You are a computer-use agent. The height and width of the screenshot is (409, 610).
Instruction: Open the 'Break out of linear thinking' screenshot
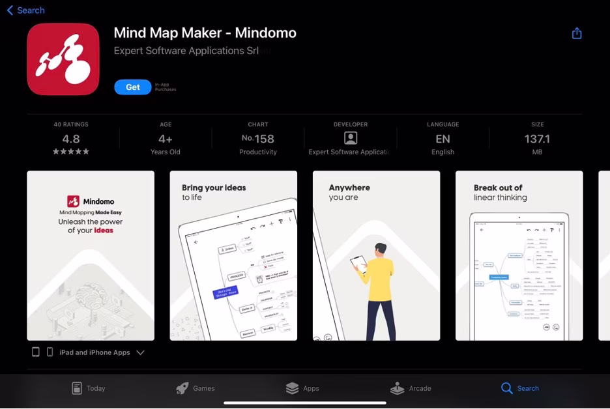519,255
